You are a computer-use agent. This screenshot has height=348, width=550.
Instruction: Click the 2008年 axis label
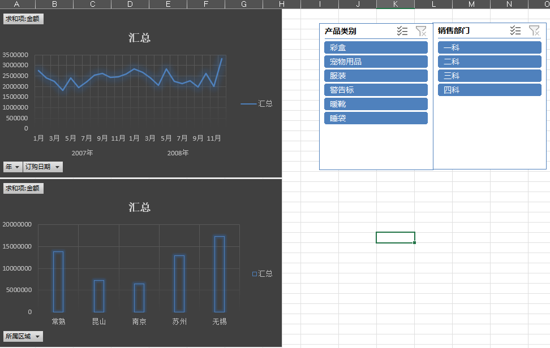tap(178, 153)
